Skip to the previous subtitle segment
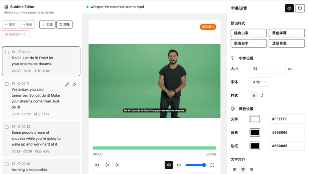 pyautogui.click(x=97, y=165)
